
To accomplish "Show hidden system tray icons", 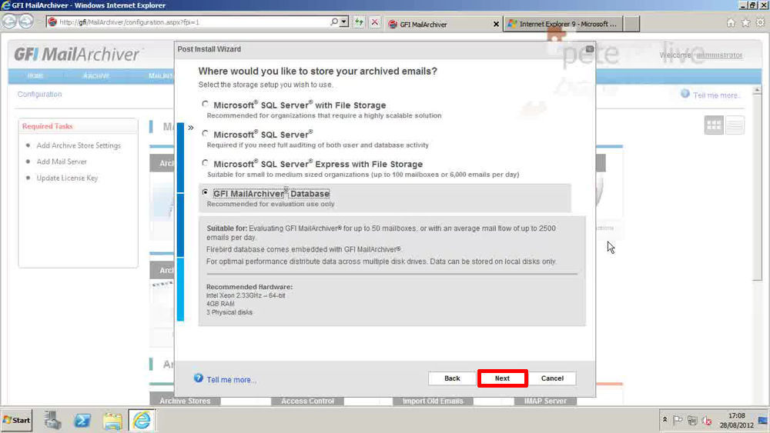I will 665,420.
